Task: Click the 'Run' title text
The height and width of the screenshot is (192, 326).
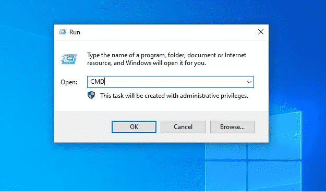Action: [75, 32]
